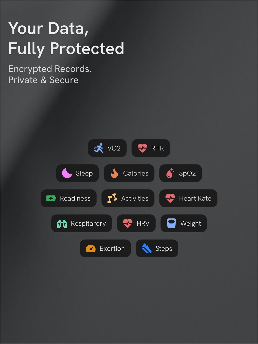
Task: Select the HRV label
Action: pos(143,223)
